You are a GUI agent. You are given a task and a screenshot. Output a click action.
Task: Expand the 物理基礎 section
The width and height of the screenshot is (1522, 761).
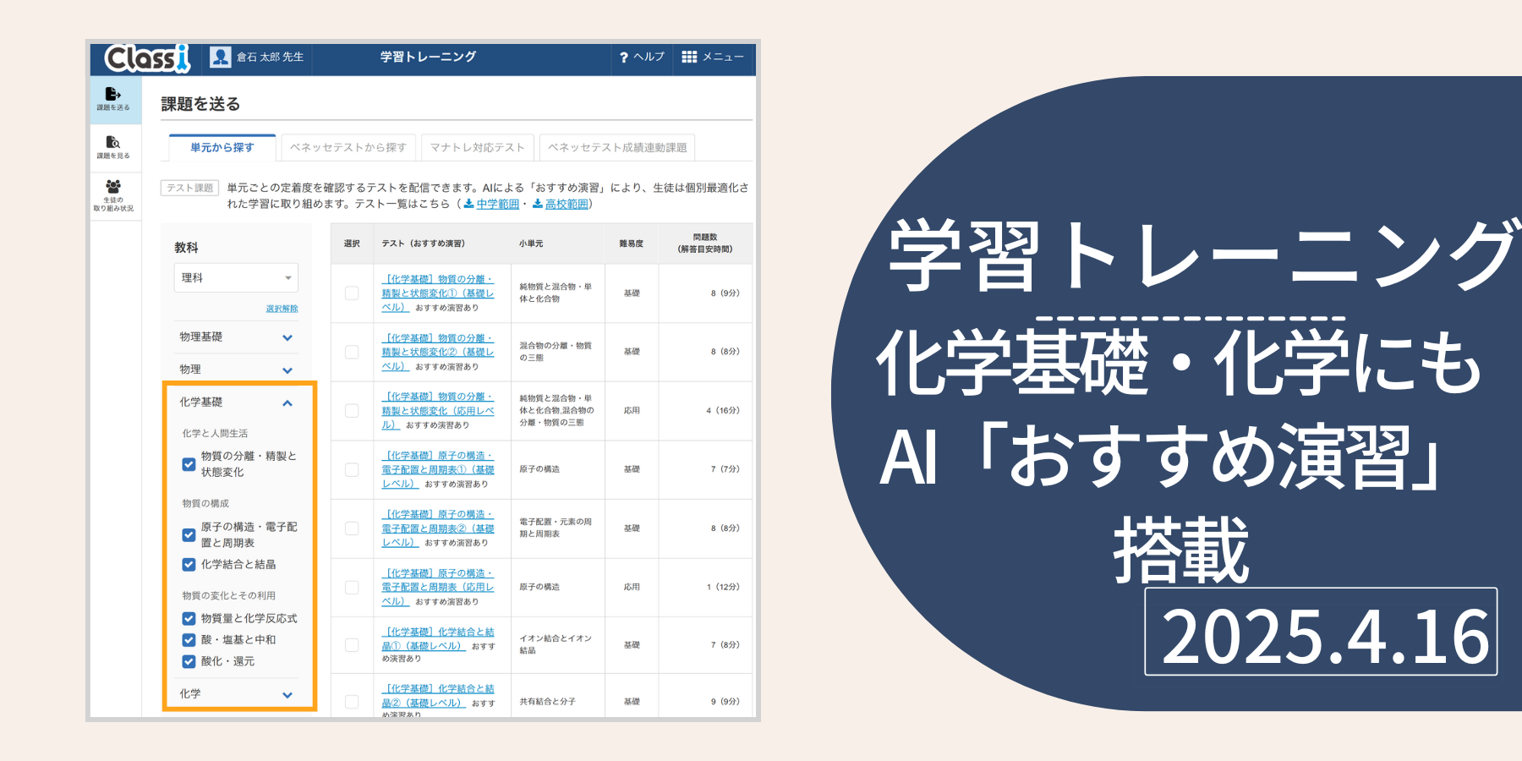click(236, 337)
